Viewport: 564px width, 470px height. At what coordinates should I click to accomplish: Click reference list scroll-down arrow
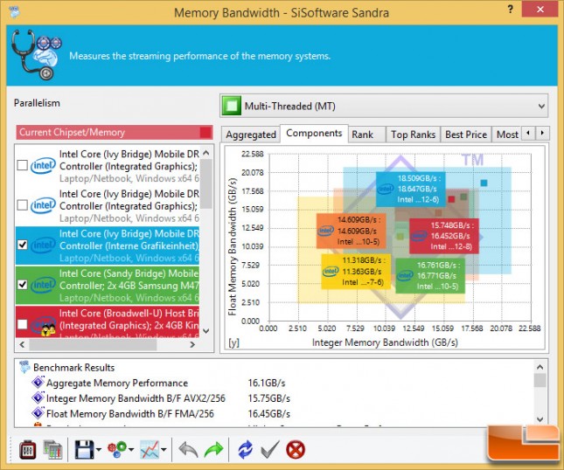(x=206, y=331)
